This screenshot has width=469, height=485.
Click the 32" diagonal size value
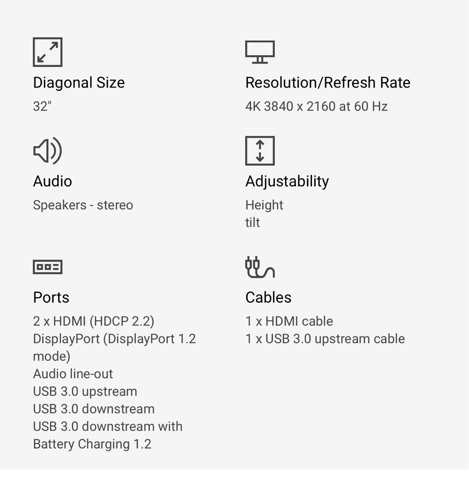click(x=42, y=106)
